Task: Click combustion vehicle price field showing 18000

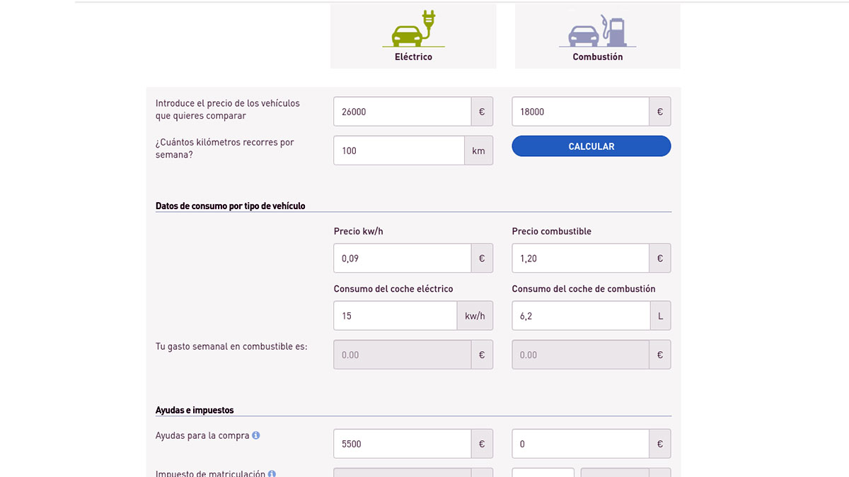Action: click(580, 112)
